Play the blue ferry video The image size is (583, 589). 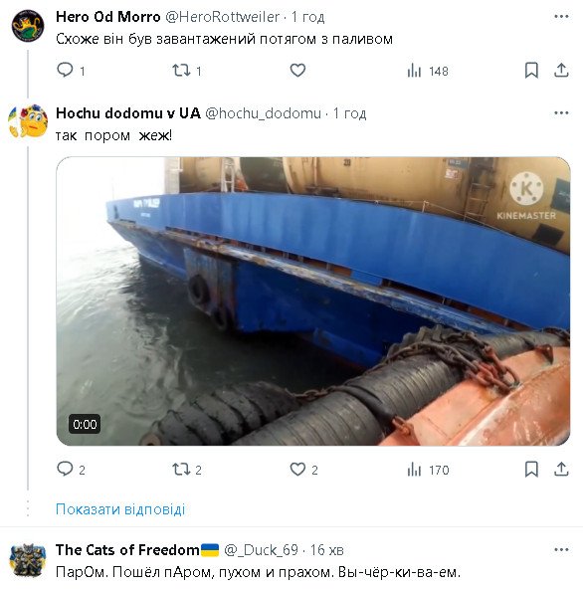pos(313,301)
